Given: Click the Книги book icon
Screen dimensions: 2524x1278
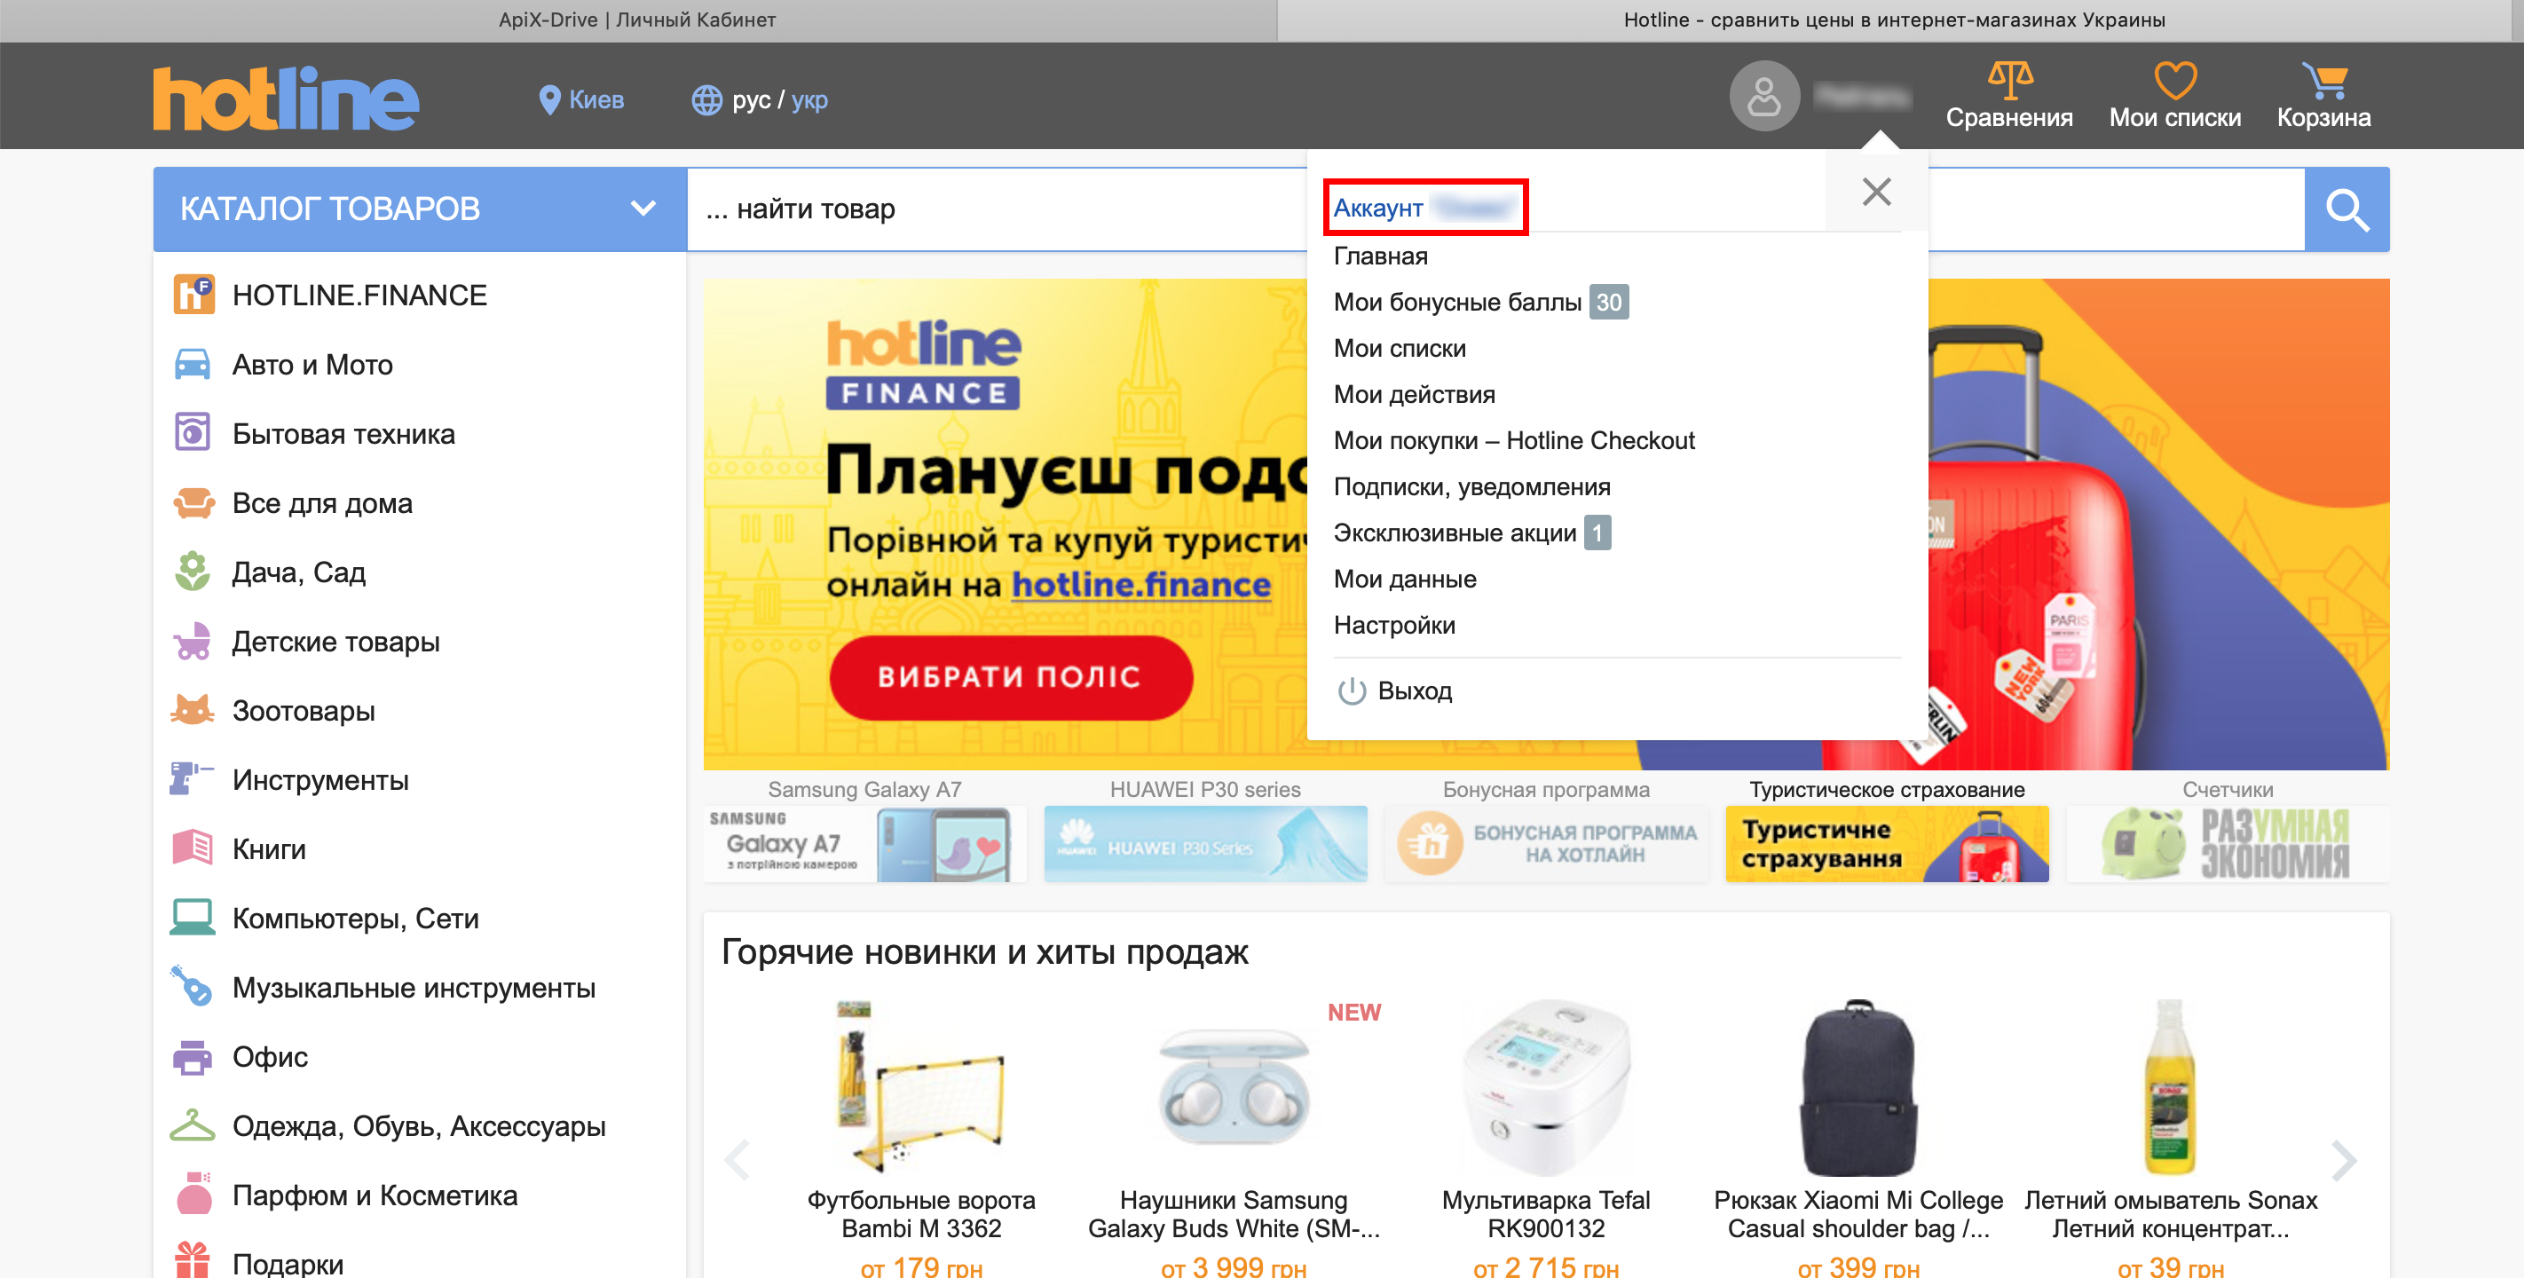Looking at the screenshot, I should pyautogui.click(x=193, y=848).
